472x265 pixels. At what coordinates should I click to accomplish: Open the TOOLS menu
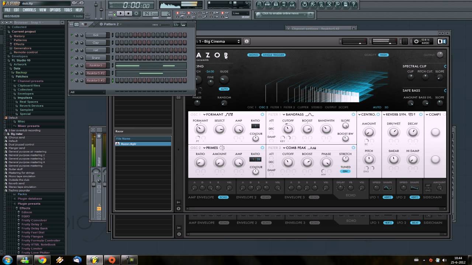pyautogui.click(x=68, y=10)
